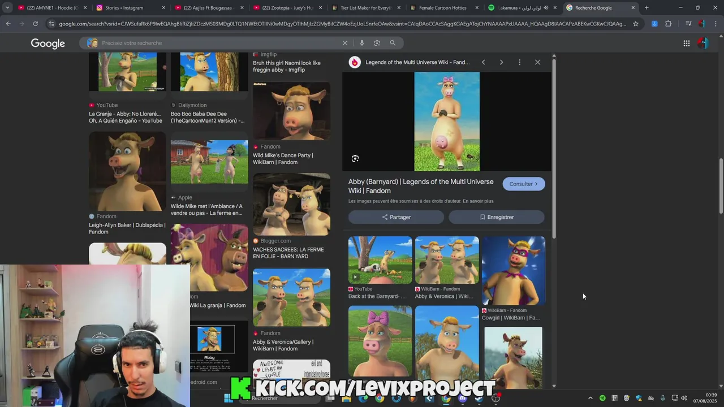Search by image with the Google Lens icon
724x407 pixels.
tap(377, 43)
